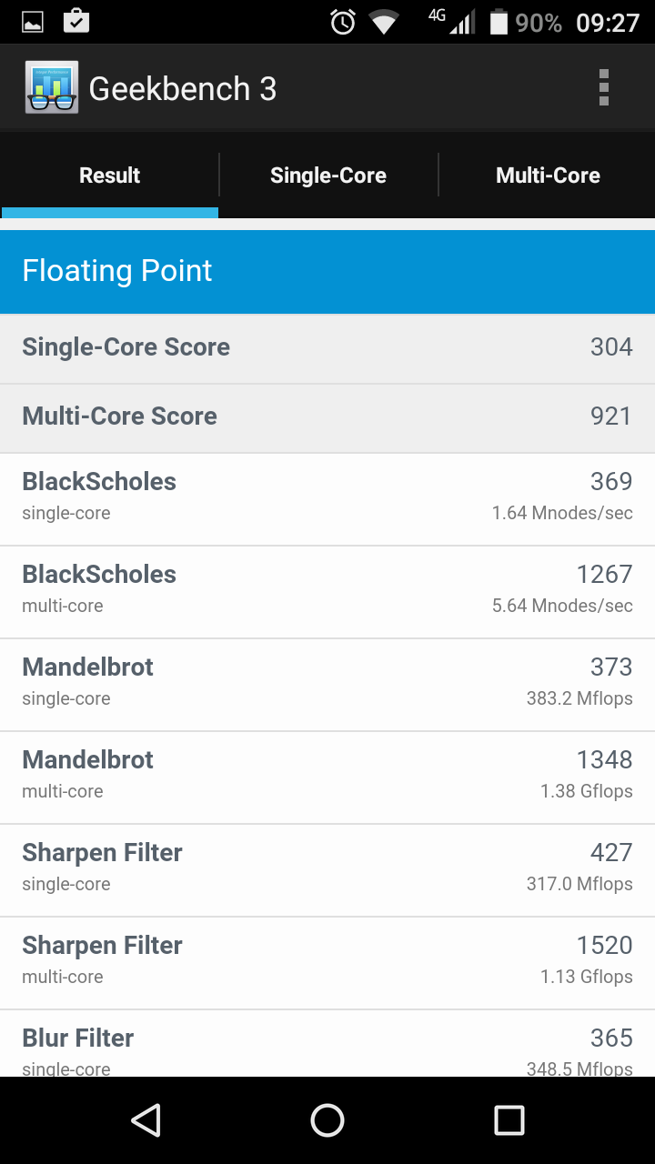This screenshot has height=1164, width=655.
Task: Tap the Mandelbrot multi-core result row
Action: (327, 775)
